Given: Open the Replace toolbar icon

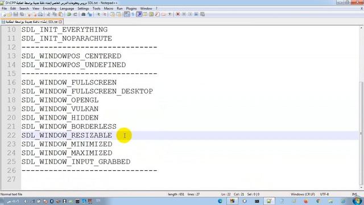Looking at the screenshot, I should click(x=90, y=14).
